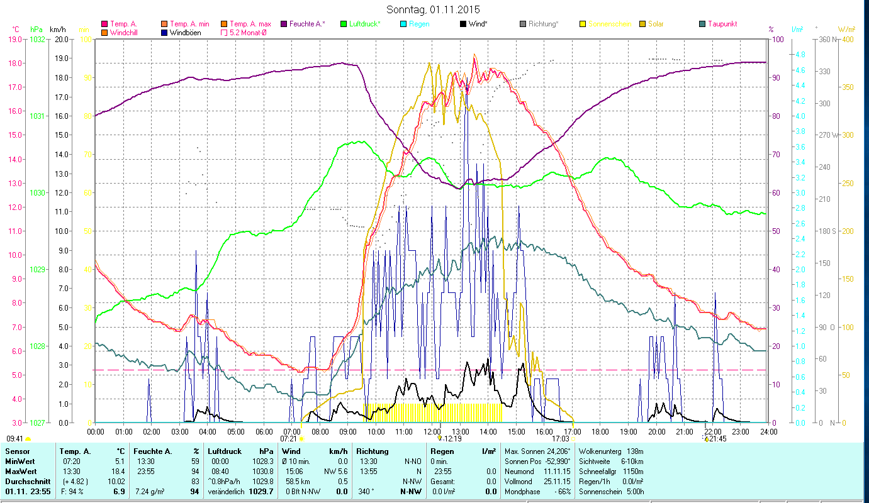Click the chart title Sonntag, 01.11.2015
This screenshot has width=869, height=503.
[434, 9]
